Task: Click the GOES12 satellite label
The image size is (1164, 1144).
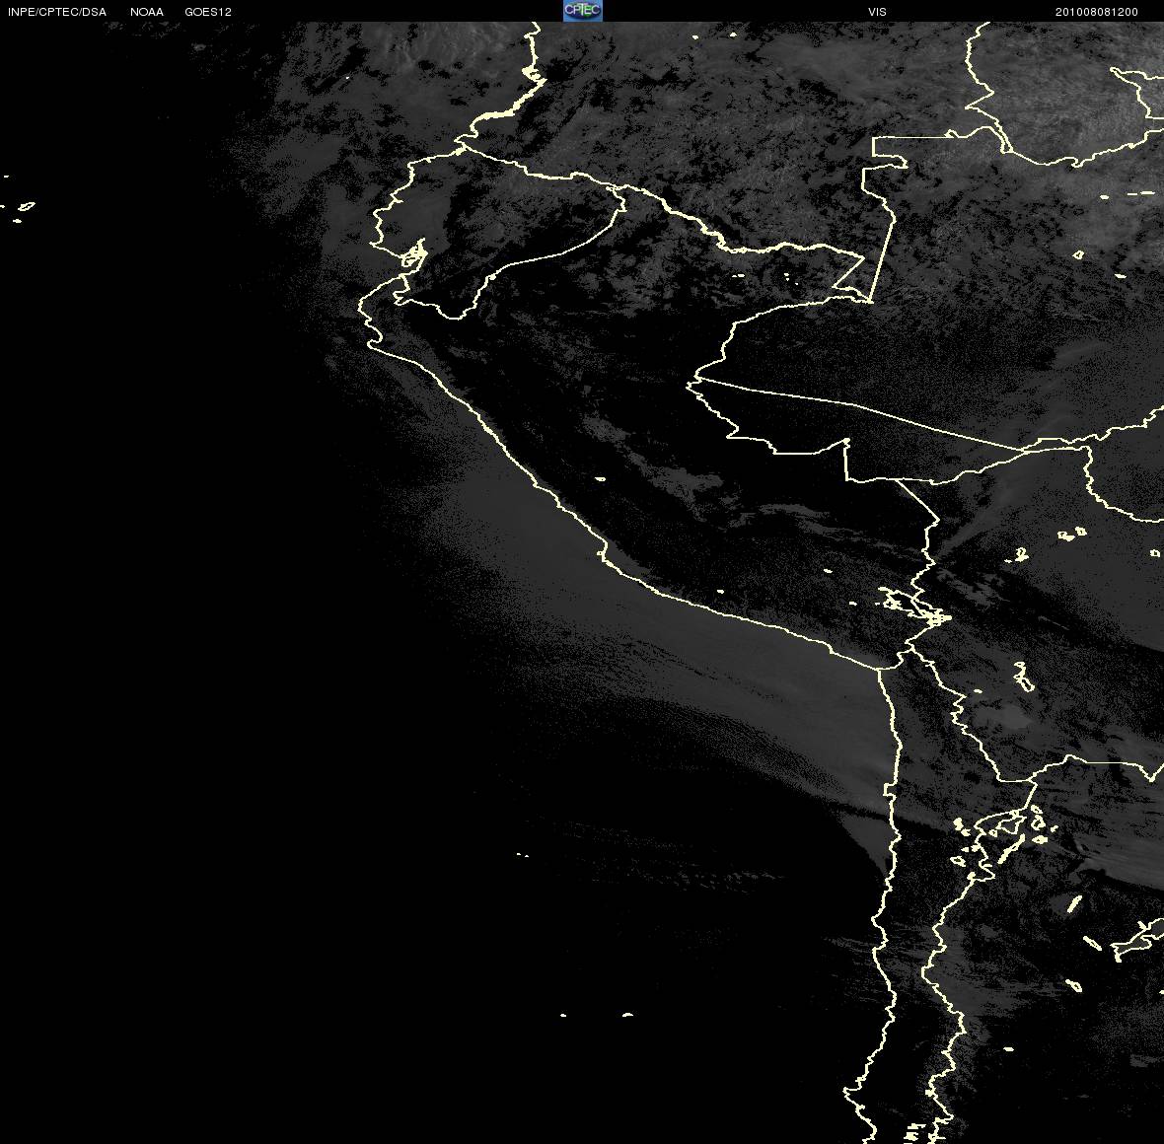Action: 208,12
